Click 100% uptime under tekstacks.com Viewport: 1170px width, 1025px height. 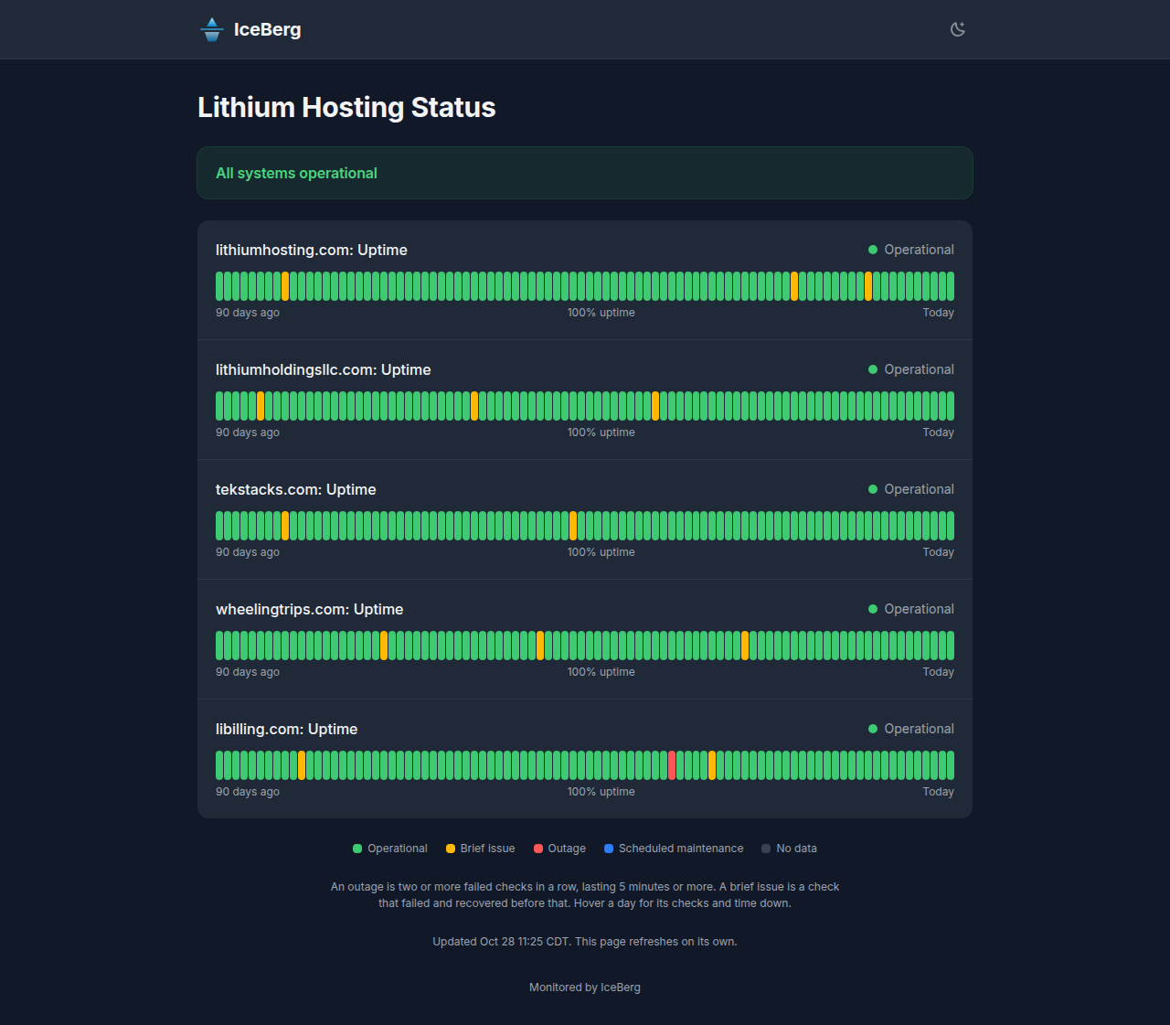[x=601, y=552]
